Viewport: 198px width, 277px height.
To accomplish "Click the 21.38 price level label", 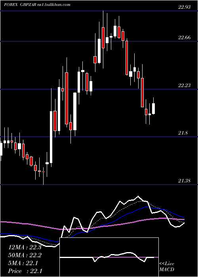I will (x=184, y=181).
